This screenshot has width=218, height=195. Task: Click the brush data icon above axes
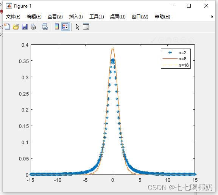tap(153, 40)
